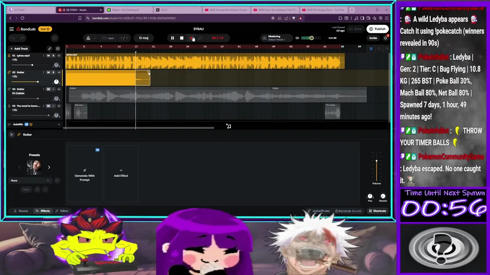Click the Invite button
This screenshot has height=275, width=490.
point(373,38)
